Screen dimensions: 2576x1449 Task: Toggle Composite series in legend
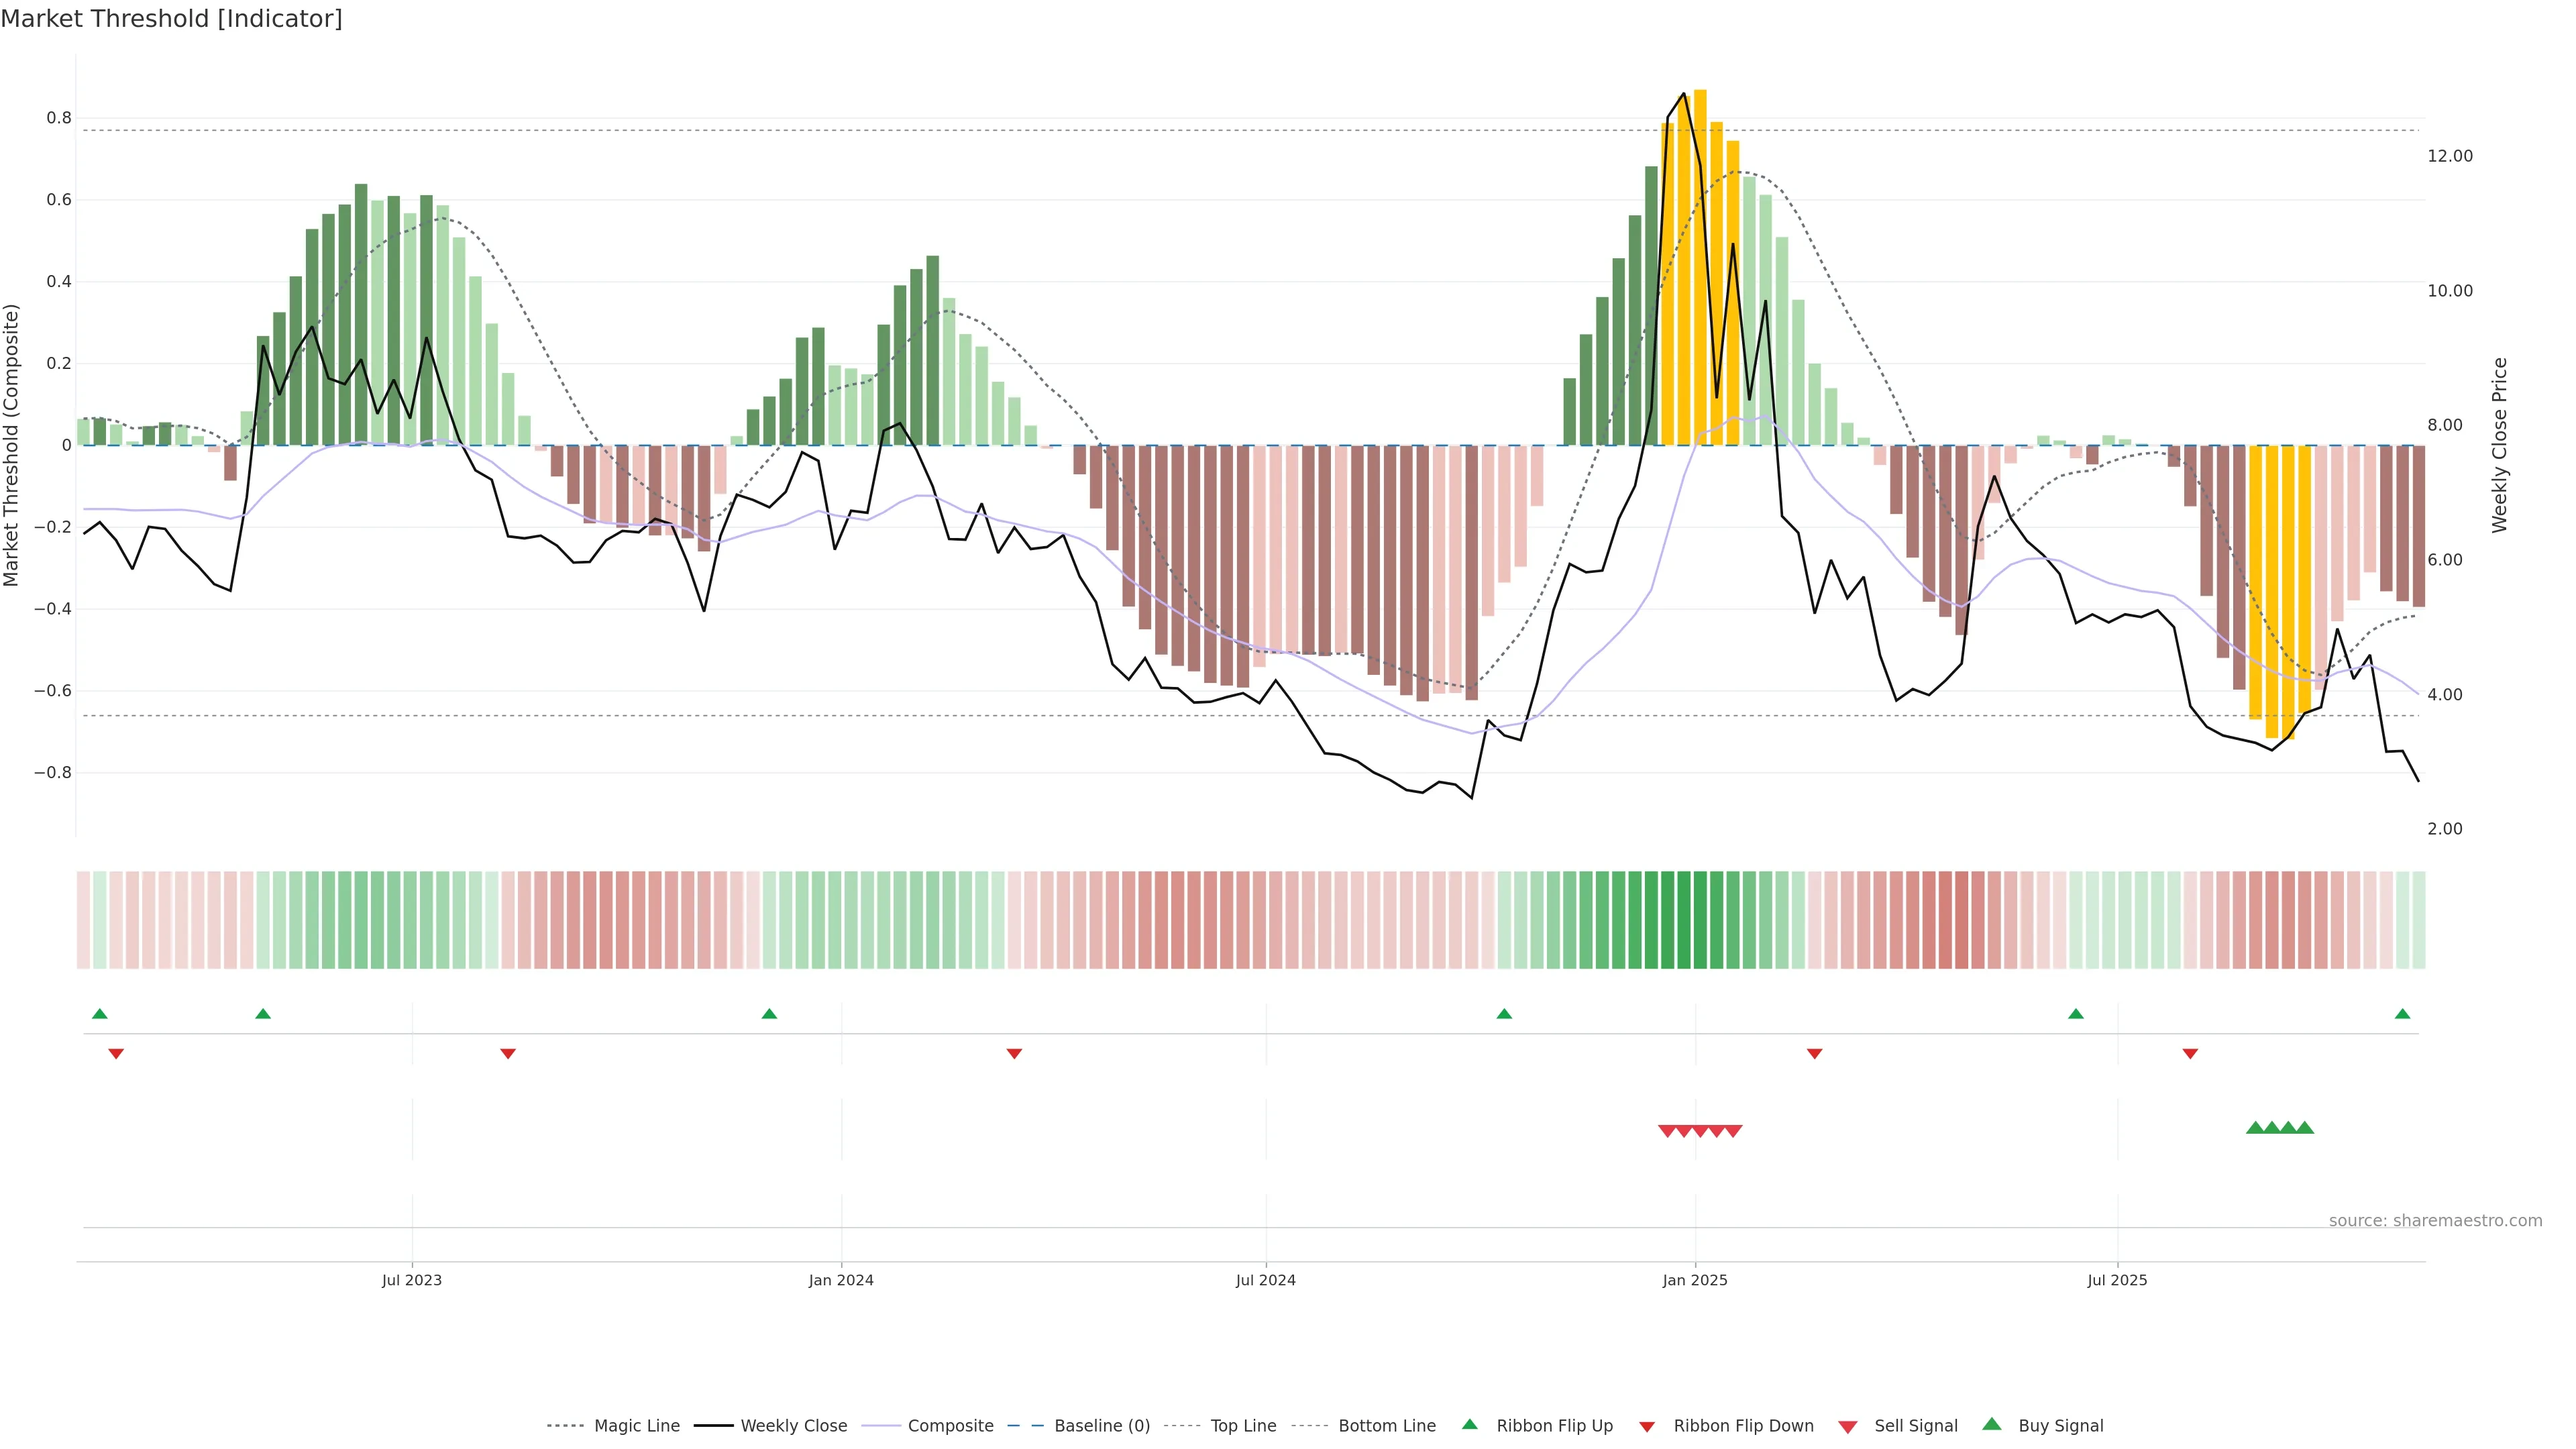(950, 1426)
